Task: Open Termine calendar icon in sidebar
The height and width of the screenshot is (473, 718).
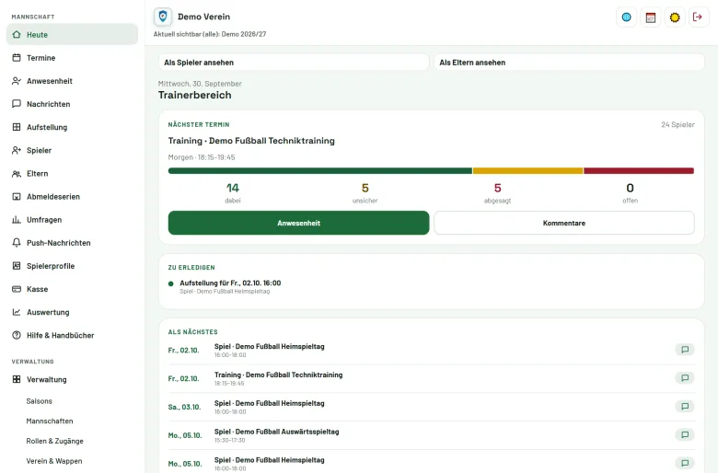Action: point(17,58)
